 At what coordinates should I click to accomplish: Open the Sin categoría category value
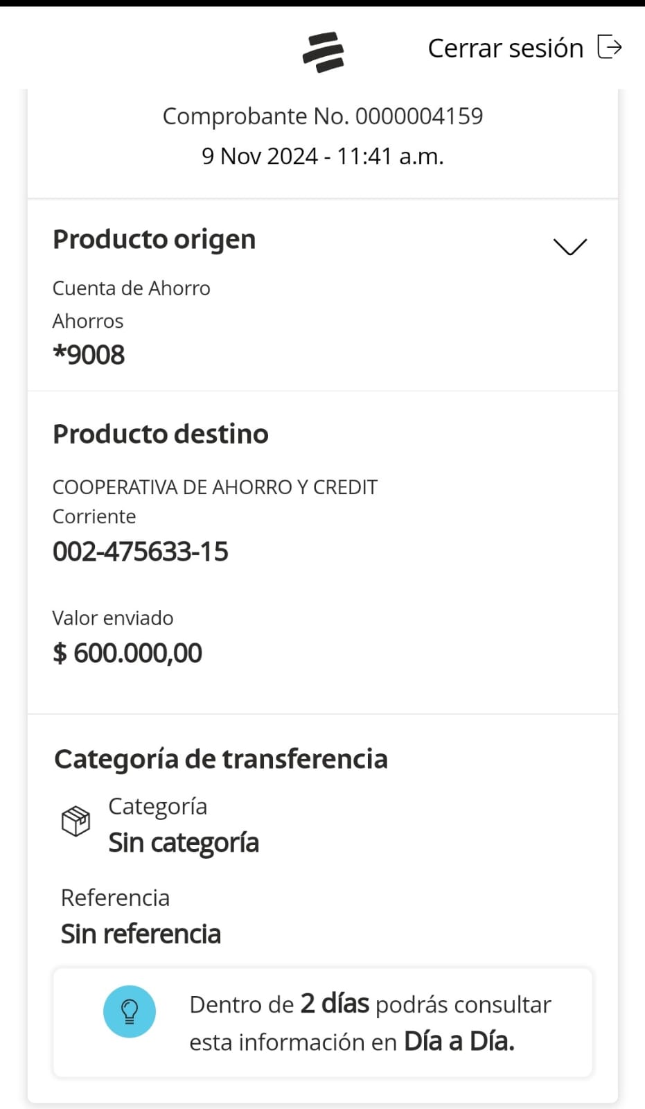pyautogui.click(x=184, y=843)
